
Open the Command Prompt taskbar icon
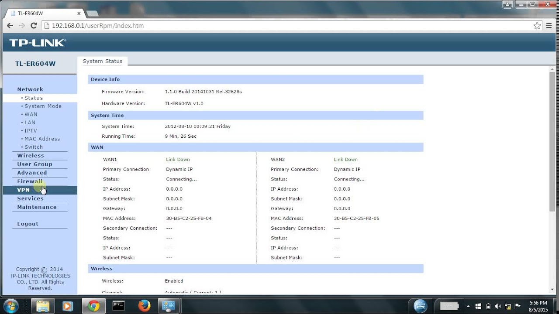(x=119, y=306)
